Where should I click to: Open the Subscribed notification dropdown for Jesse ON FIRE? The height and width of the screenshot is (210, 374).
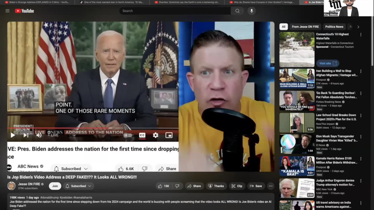(x=78, y=186)
